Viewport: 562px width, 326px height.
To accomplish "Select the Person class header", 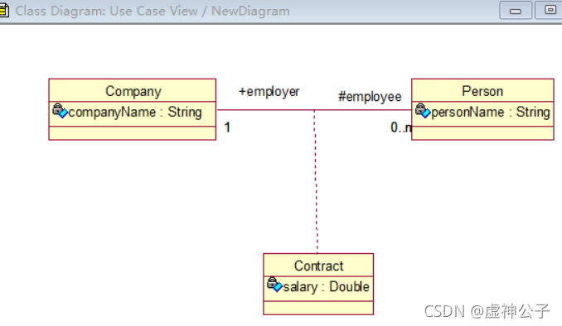I will click(x=482, y=91).
